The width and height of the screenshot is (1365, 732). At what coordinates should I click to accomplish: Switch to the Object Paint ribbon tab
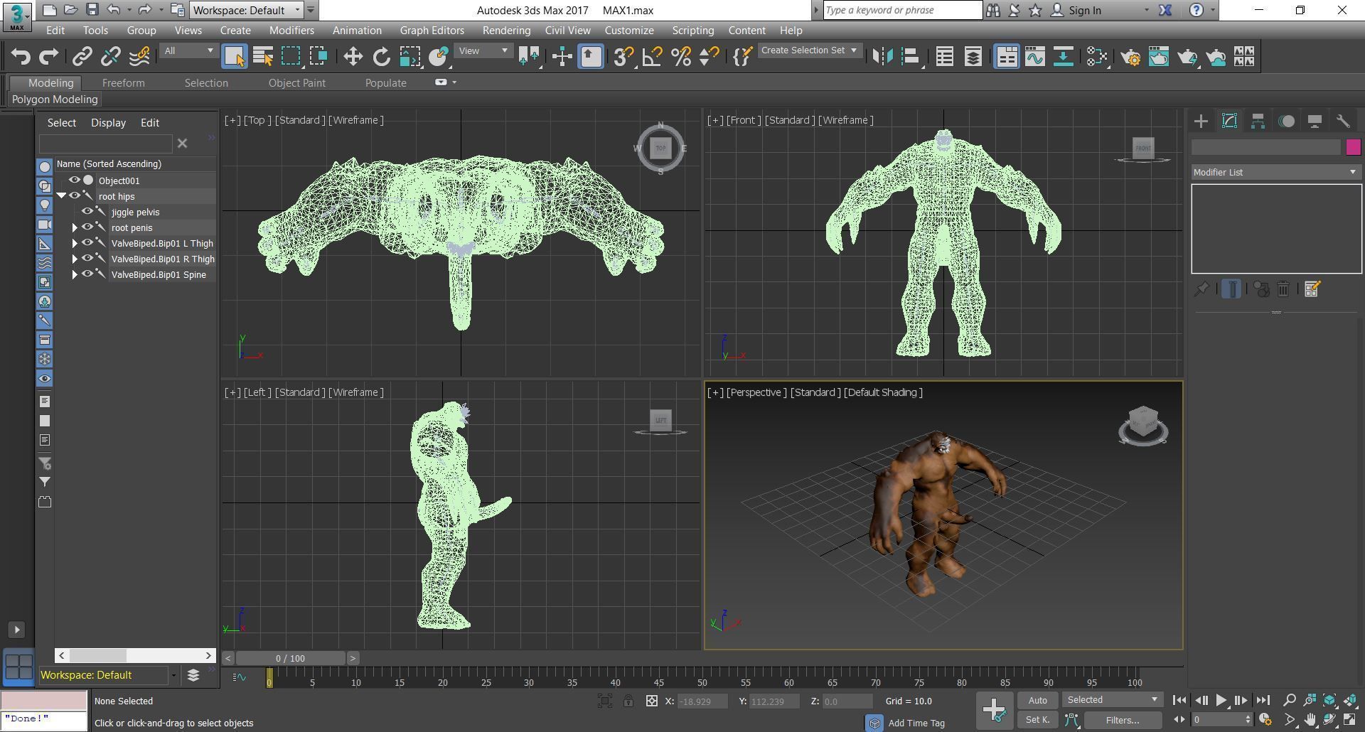tap(296, 83)
